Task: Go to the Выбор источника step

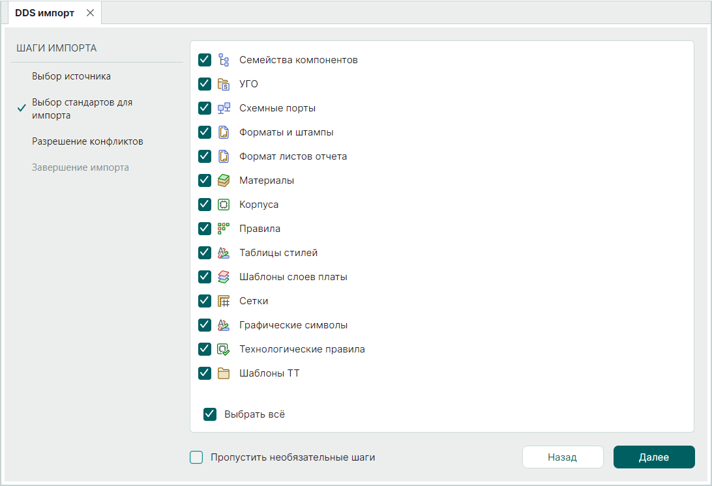Action: [x=71, y=76]
